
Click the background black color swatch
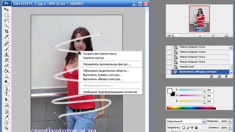[x=173, y=95]
